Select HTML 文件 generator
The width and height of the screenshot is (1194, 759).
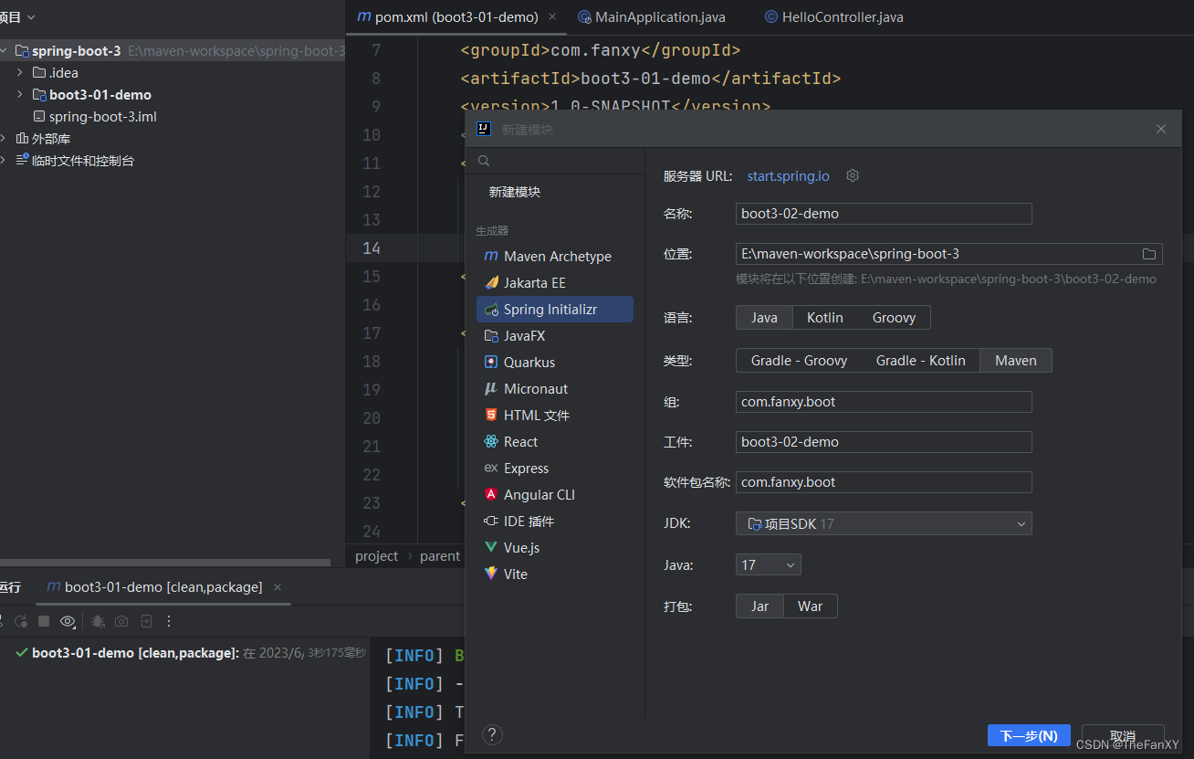click(x=555, y=416)
